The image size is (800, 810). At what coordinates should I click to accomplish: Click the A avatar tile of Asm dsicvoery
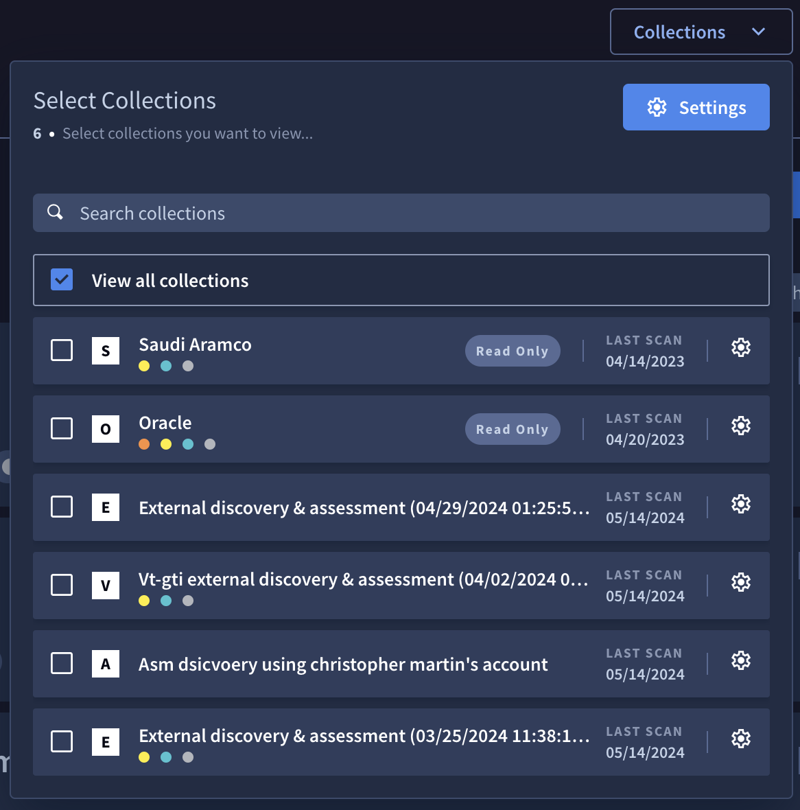click(x=106, y=664)
